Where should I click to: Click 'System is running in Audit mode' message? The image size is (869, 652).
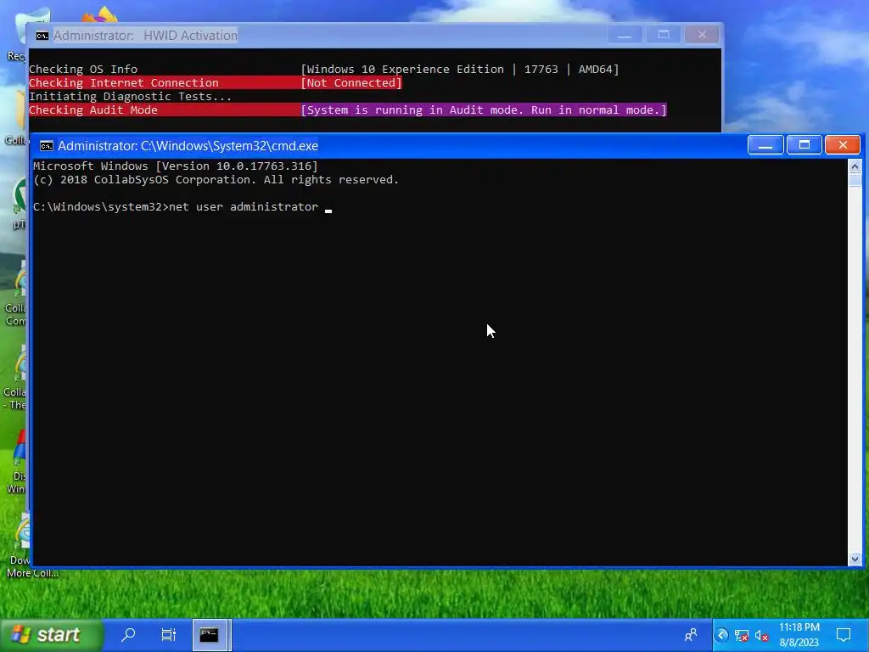coord(483,110)
